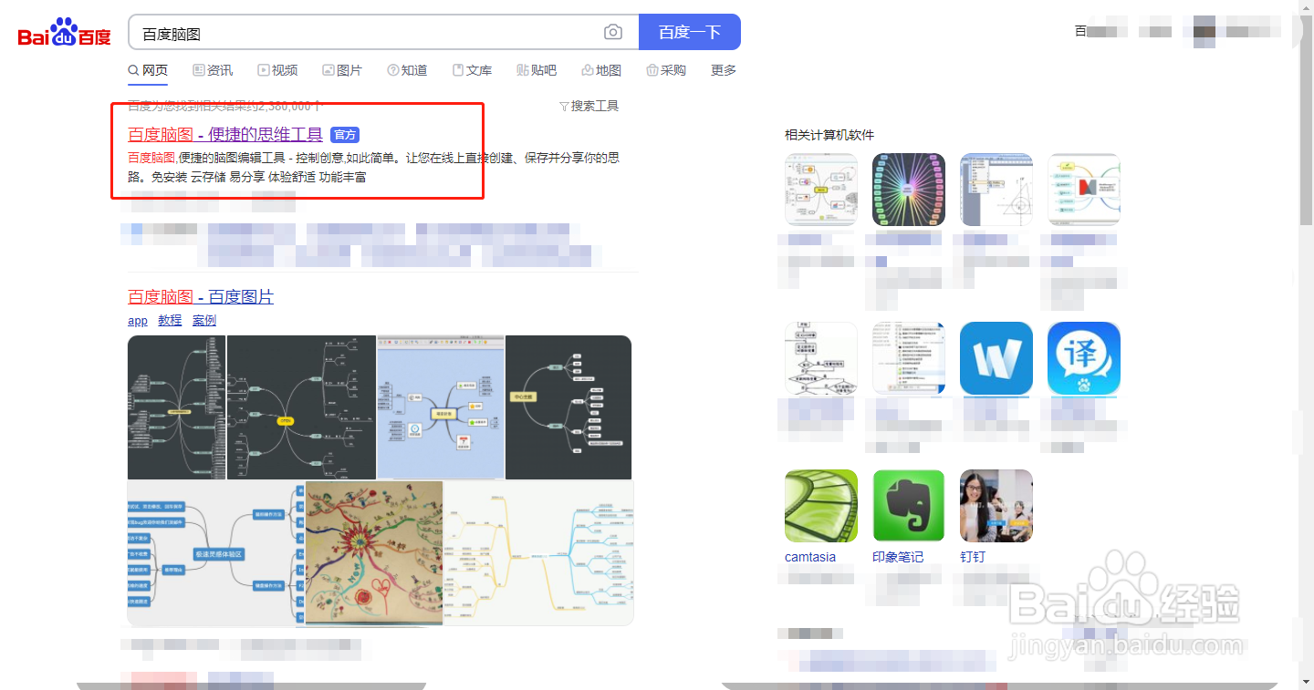Open the yellow and blue tree mind map thumbnail

[538, 553]
